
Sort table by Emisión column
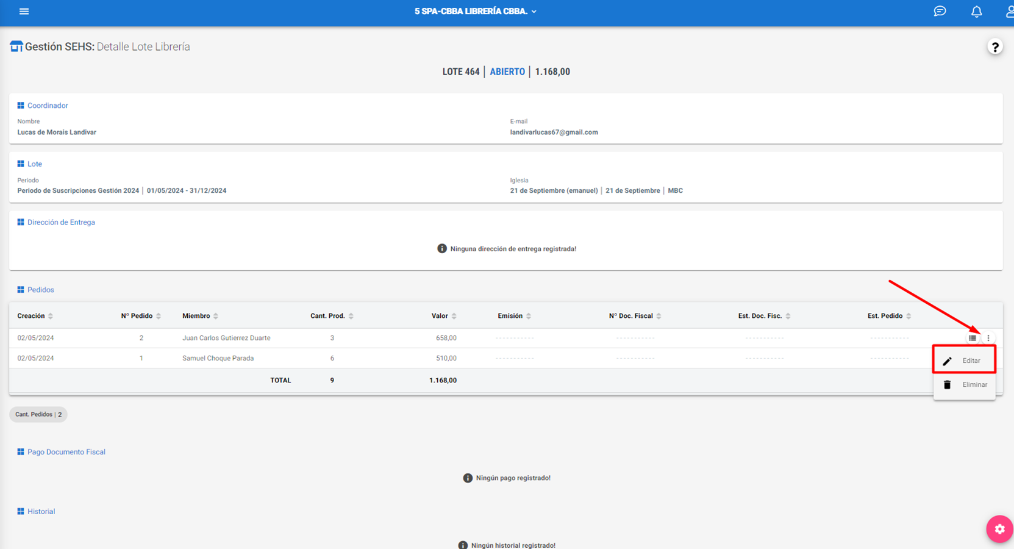(514, 316)
